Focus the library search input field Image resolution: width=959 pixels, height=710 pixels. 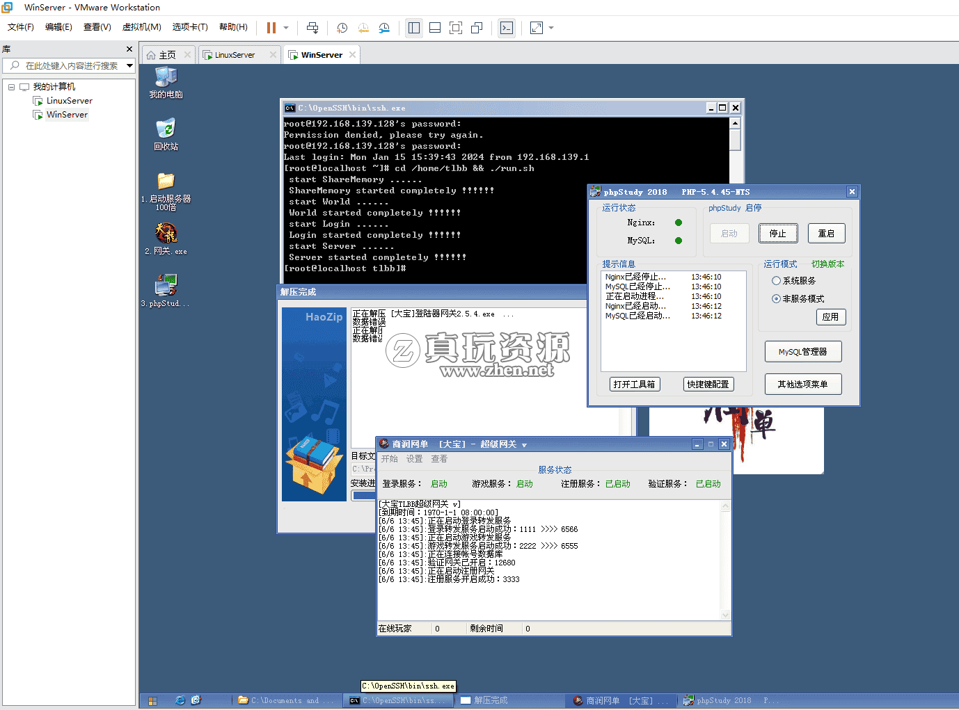point(72,65)
